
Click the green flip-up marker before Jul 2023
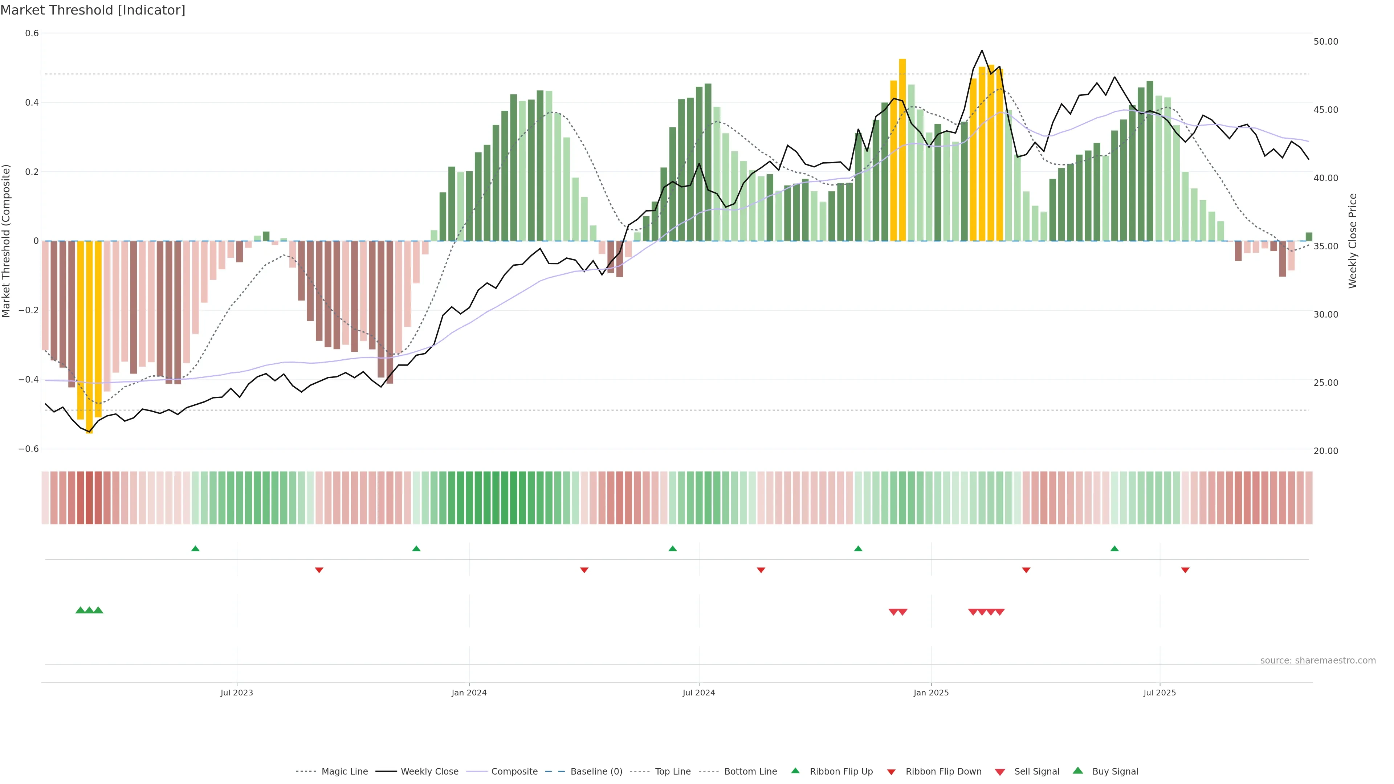[x=195, y=549]
